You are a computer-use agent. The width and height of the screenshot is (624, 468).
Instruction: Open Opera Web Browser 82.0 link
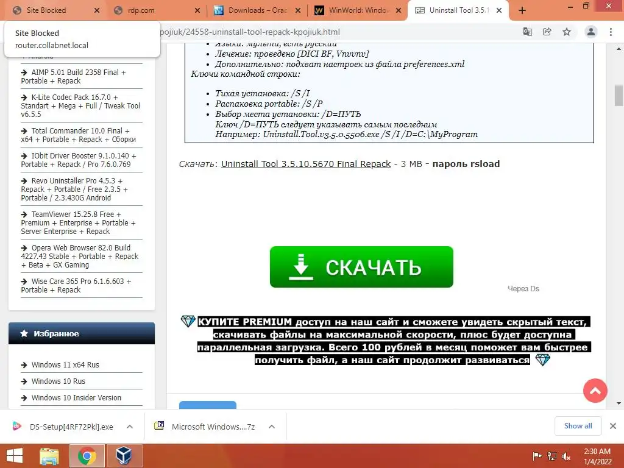coord(80,257)
